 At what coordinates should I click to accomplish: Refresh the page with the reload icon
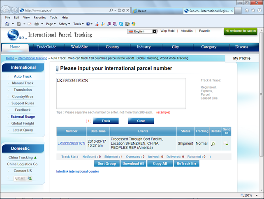123,10
